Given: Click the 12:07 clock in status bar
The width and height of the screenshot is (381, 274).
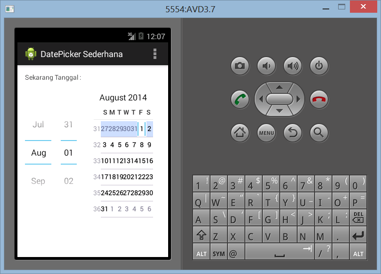Looking at the screenshot, I should 156,36.
